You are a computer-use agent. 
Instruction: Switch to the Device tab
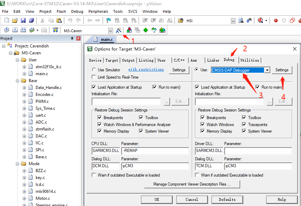pyautogui.click(x=95, y=60)
